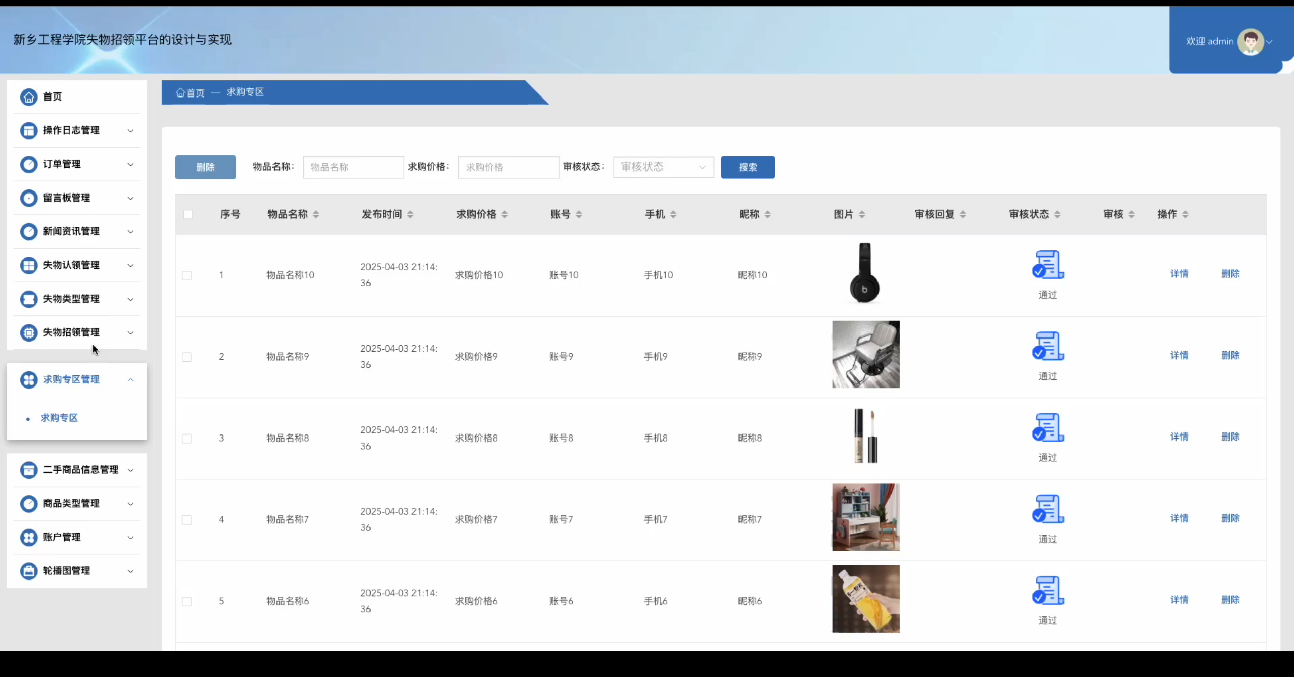The image size is (1294, 677).
Task: Click 详情 link for row 3
Action: click(1179, 437)
